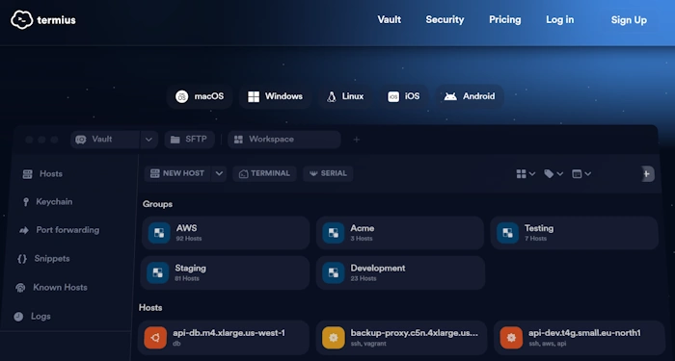
Task: Expand the NEW HOST dropdown arrow
Action: (219, 173)
